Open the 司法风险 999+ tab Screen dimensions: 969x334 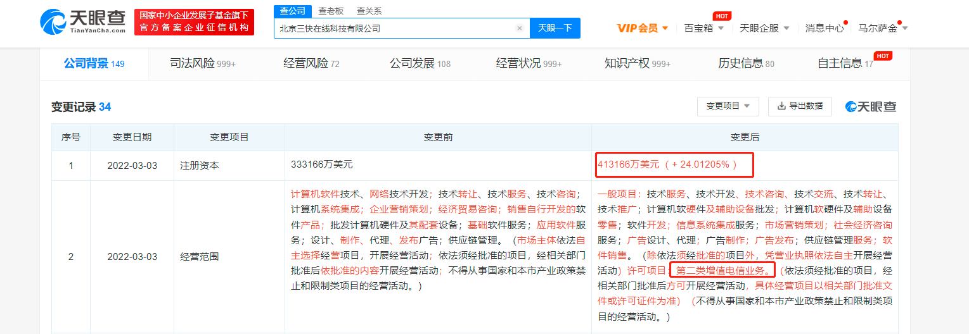(x=203, y=63)
